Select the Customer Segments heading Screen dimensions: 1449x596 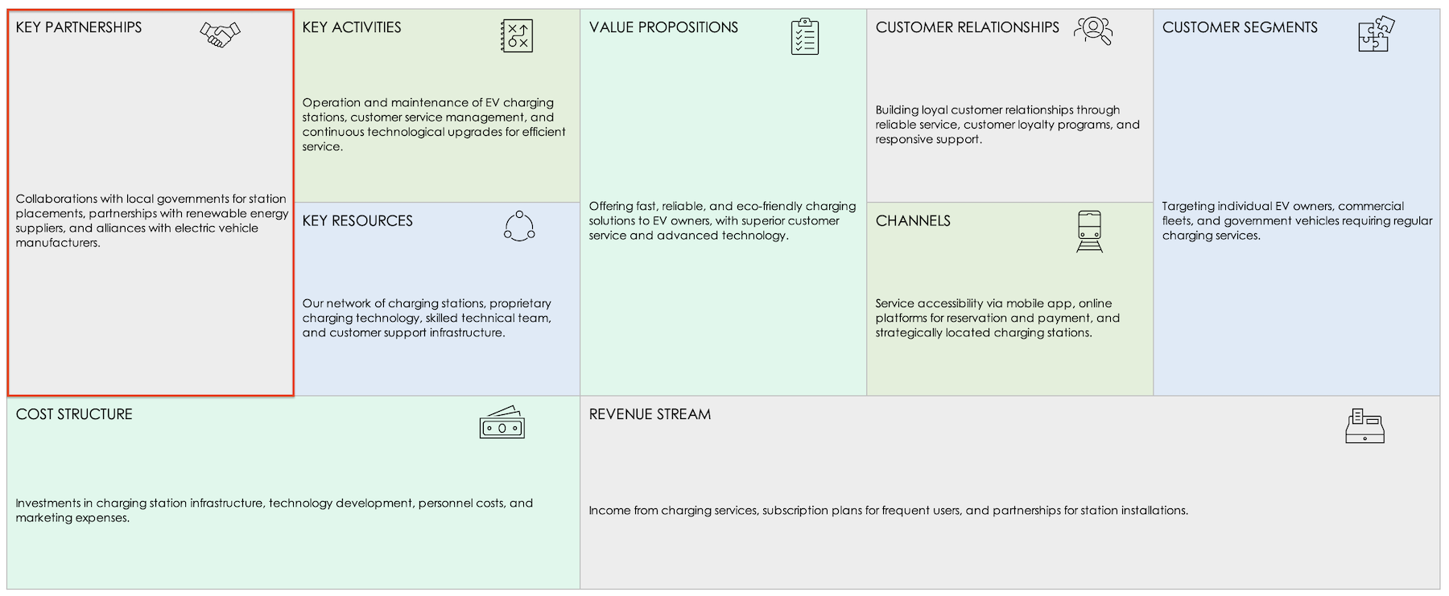click(x=1240, y=27)
